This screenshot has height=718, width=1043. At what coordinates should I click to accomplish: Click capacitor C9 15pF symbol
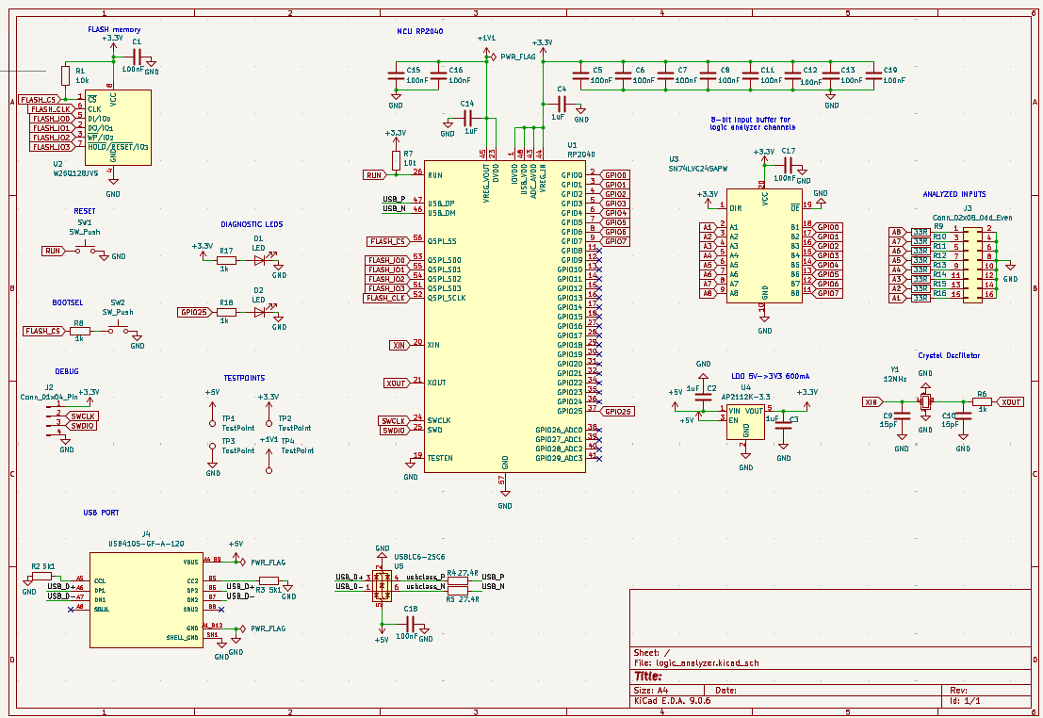(902, 416)
